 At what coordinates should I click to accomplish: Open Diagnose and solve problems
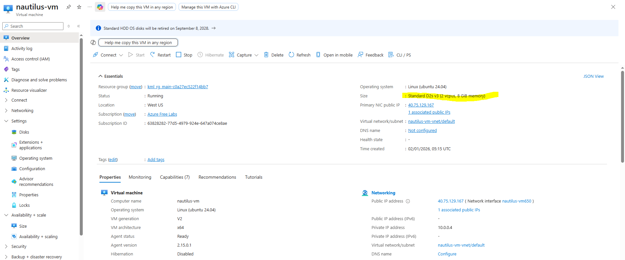(40, 80)
